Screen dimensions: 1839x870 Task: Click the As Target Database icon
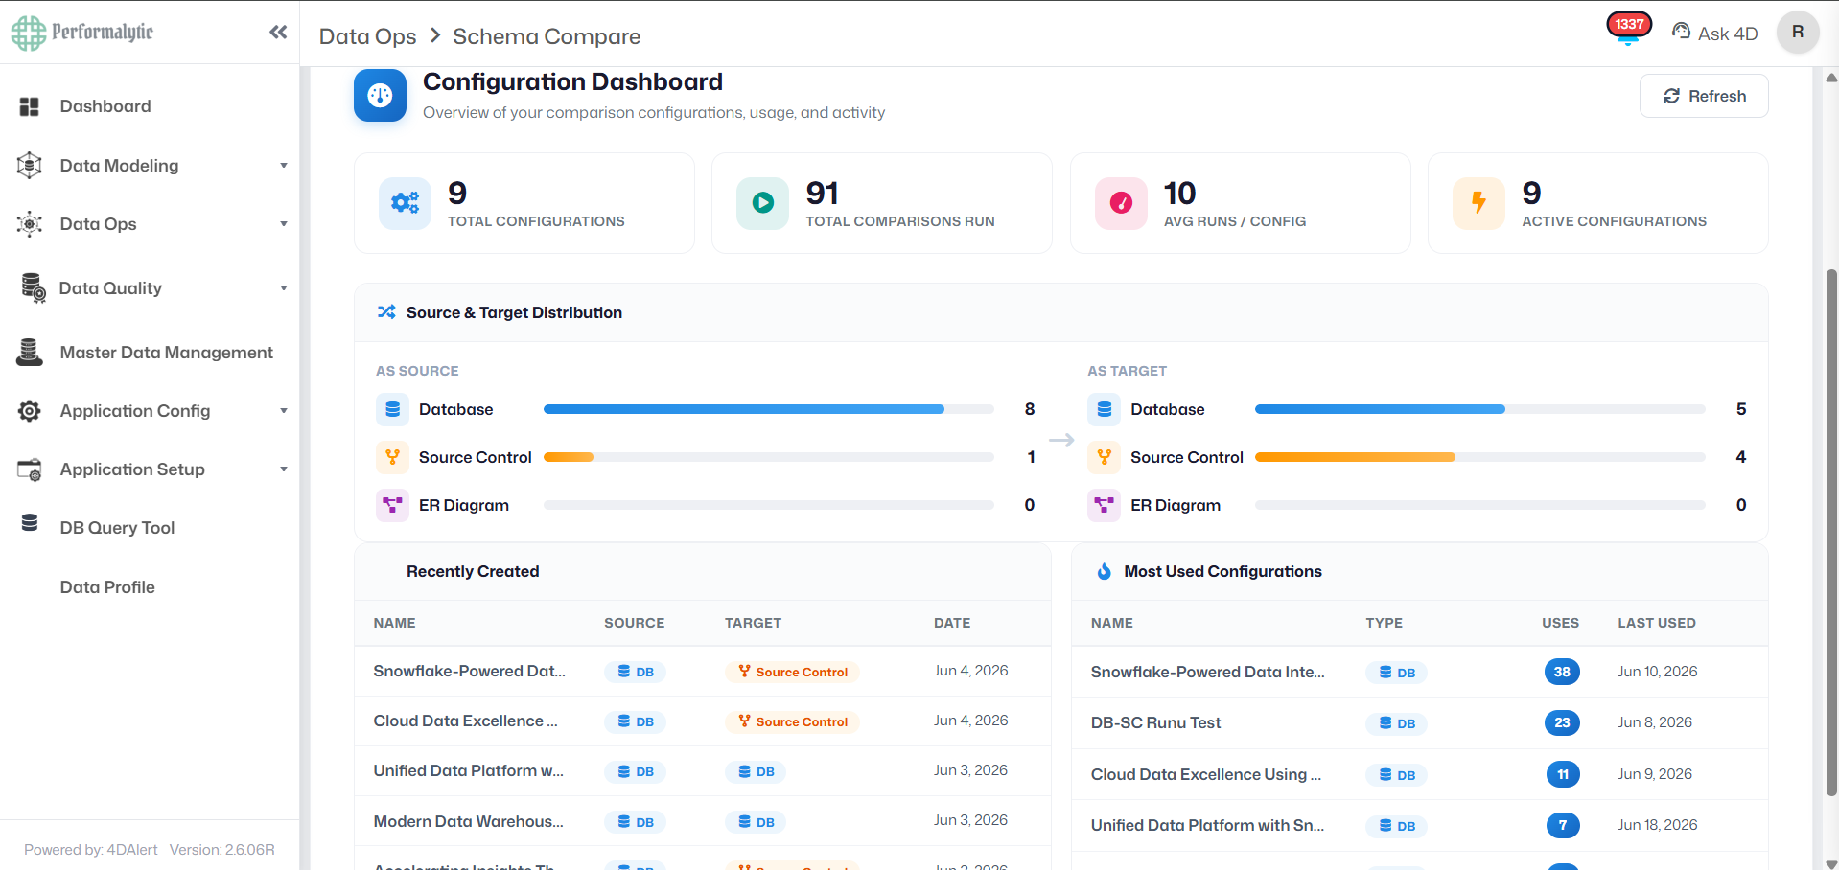(1105, 409)
